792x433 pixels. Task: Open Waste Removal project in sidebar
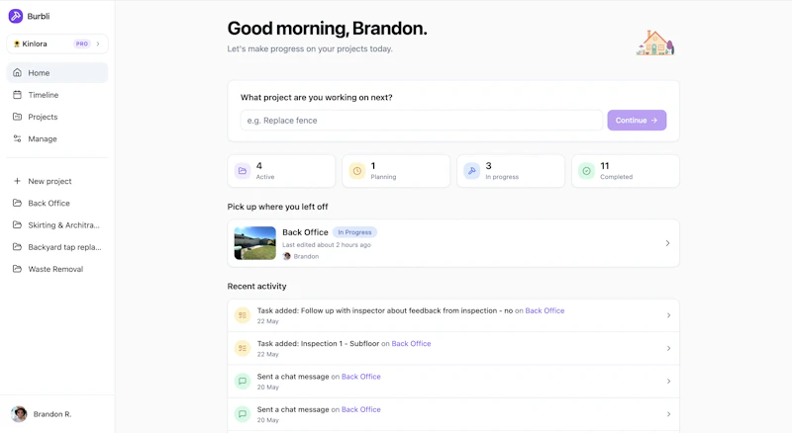coord(57,269)
